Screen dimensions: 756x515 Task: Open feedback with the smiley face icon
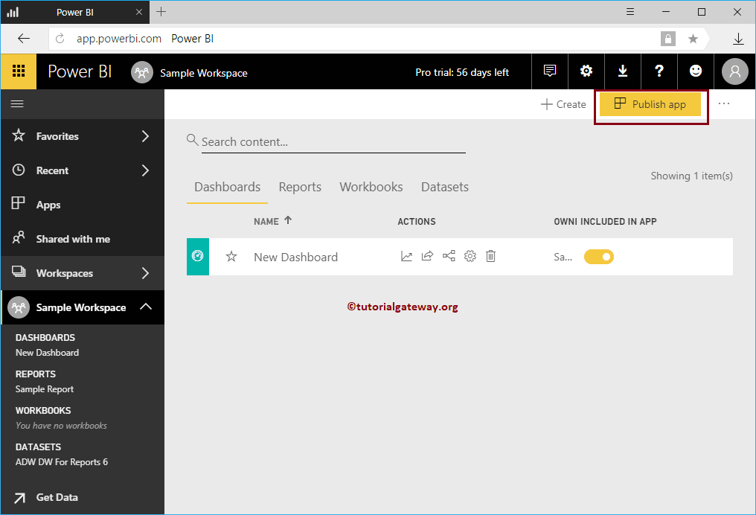[695, 71]
